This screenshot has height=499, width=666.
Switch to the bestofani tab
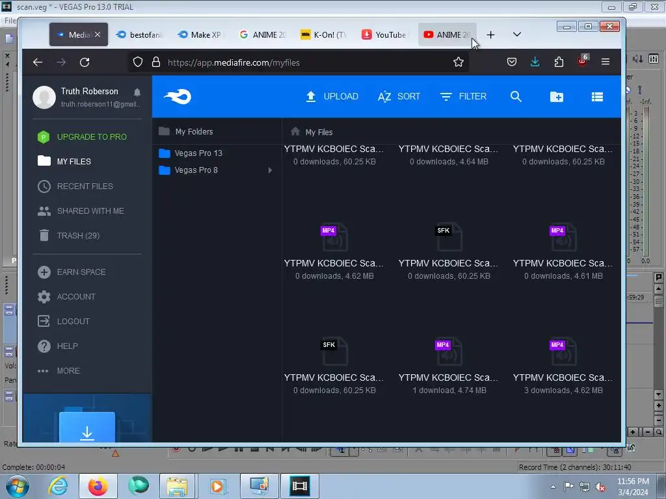(x=139, y=35)
